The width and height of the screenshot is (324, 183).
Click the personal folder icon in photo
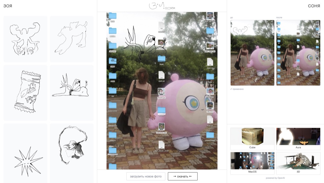coord(113,46)
